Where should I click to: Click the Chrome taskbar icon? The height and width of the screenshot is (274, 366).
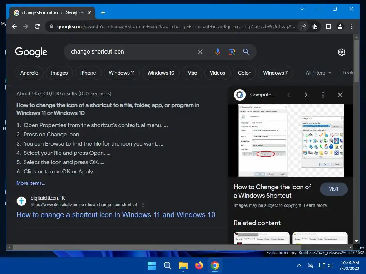[215, 265]
